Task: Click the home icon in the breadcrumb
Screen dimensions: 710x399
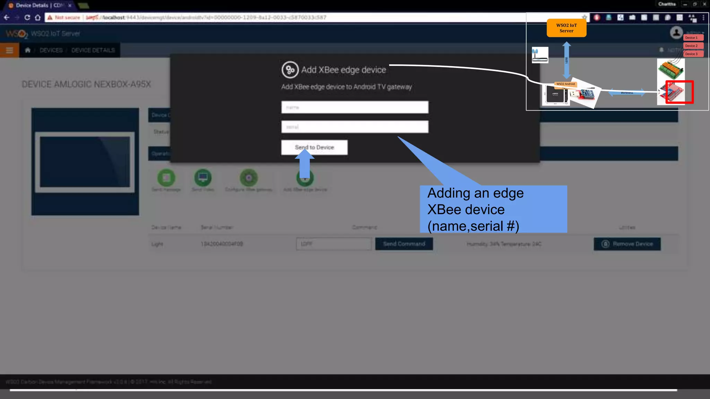Action: (x=28, y=50)
